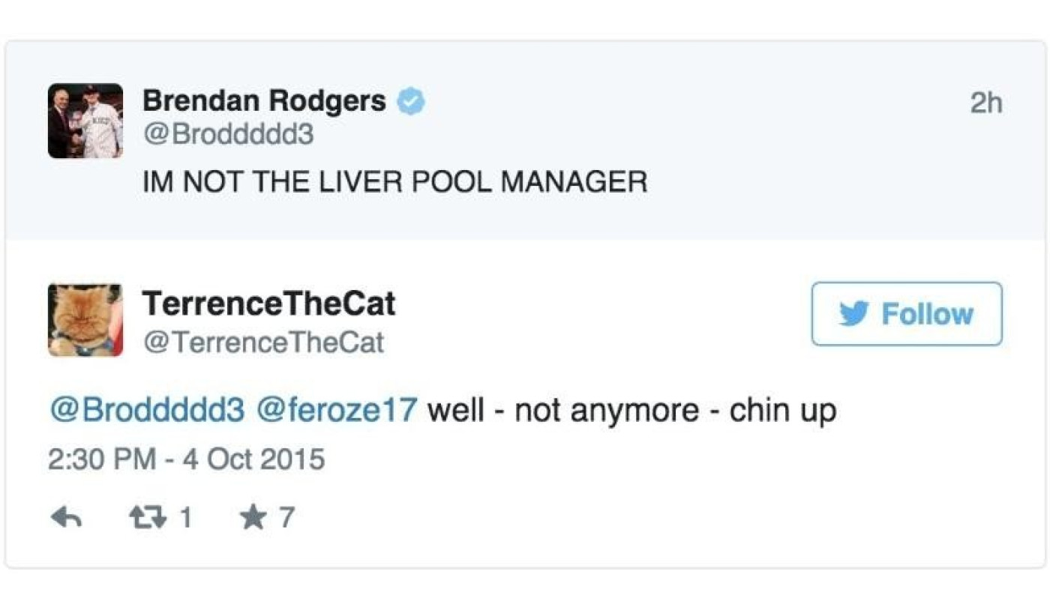
Task: Click the @Broddddd3 handle under Brendan Rodgers
Action: [228, 135]
